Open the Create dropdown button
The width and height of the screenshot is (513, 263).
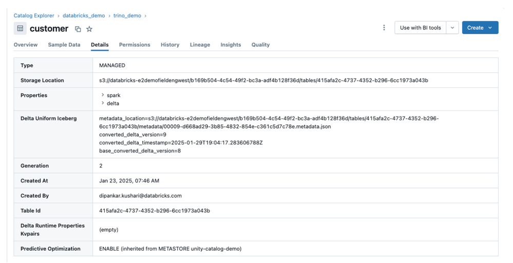pyautogui.click(x=480, y=28)
